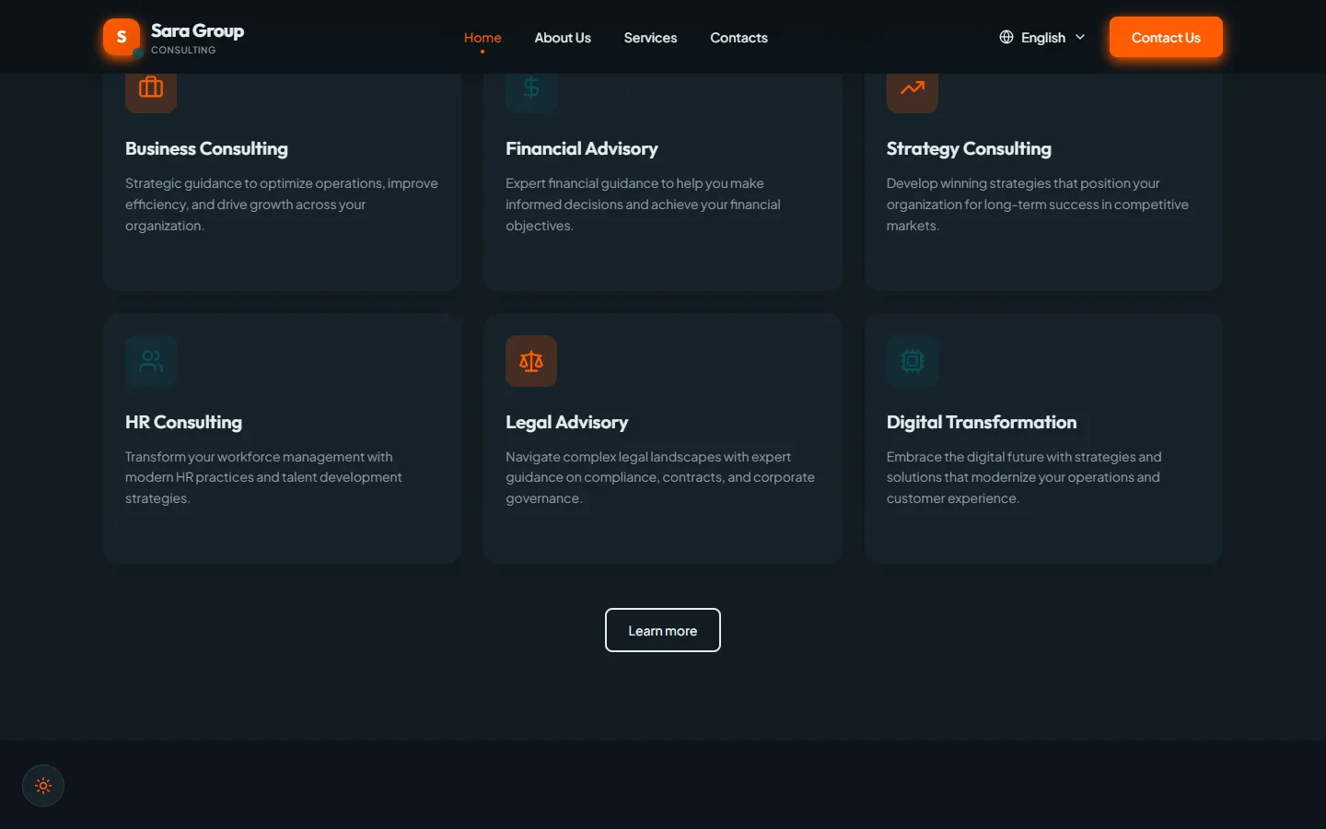This screenshot has width=1326, height=829.
Task: Click the orange Sara Group 'S' logo
Action: [122, 37]
